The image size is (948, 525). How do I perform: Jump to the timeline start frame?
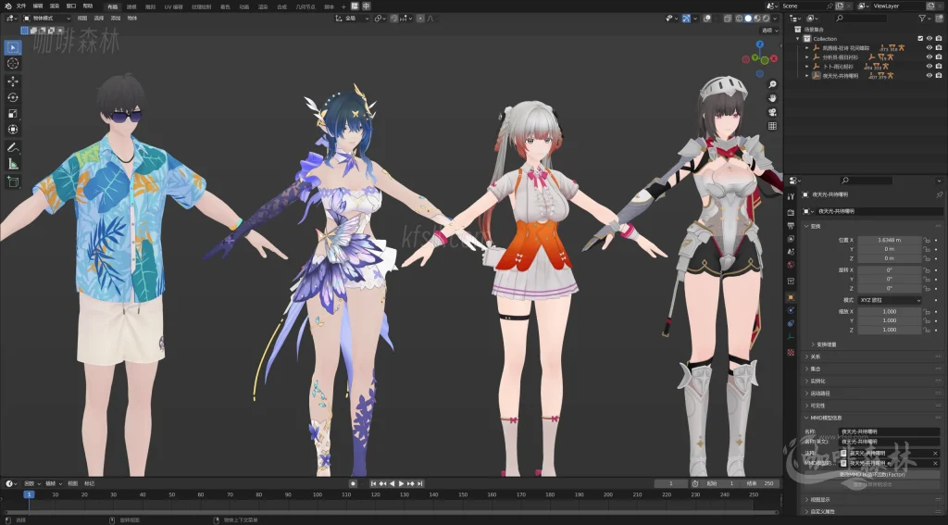(x=374, y=484)
